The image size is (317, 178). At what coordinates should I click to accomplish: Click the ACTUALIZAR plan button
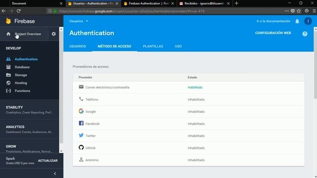(48, 161)
